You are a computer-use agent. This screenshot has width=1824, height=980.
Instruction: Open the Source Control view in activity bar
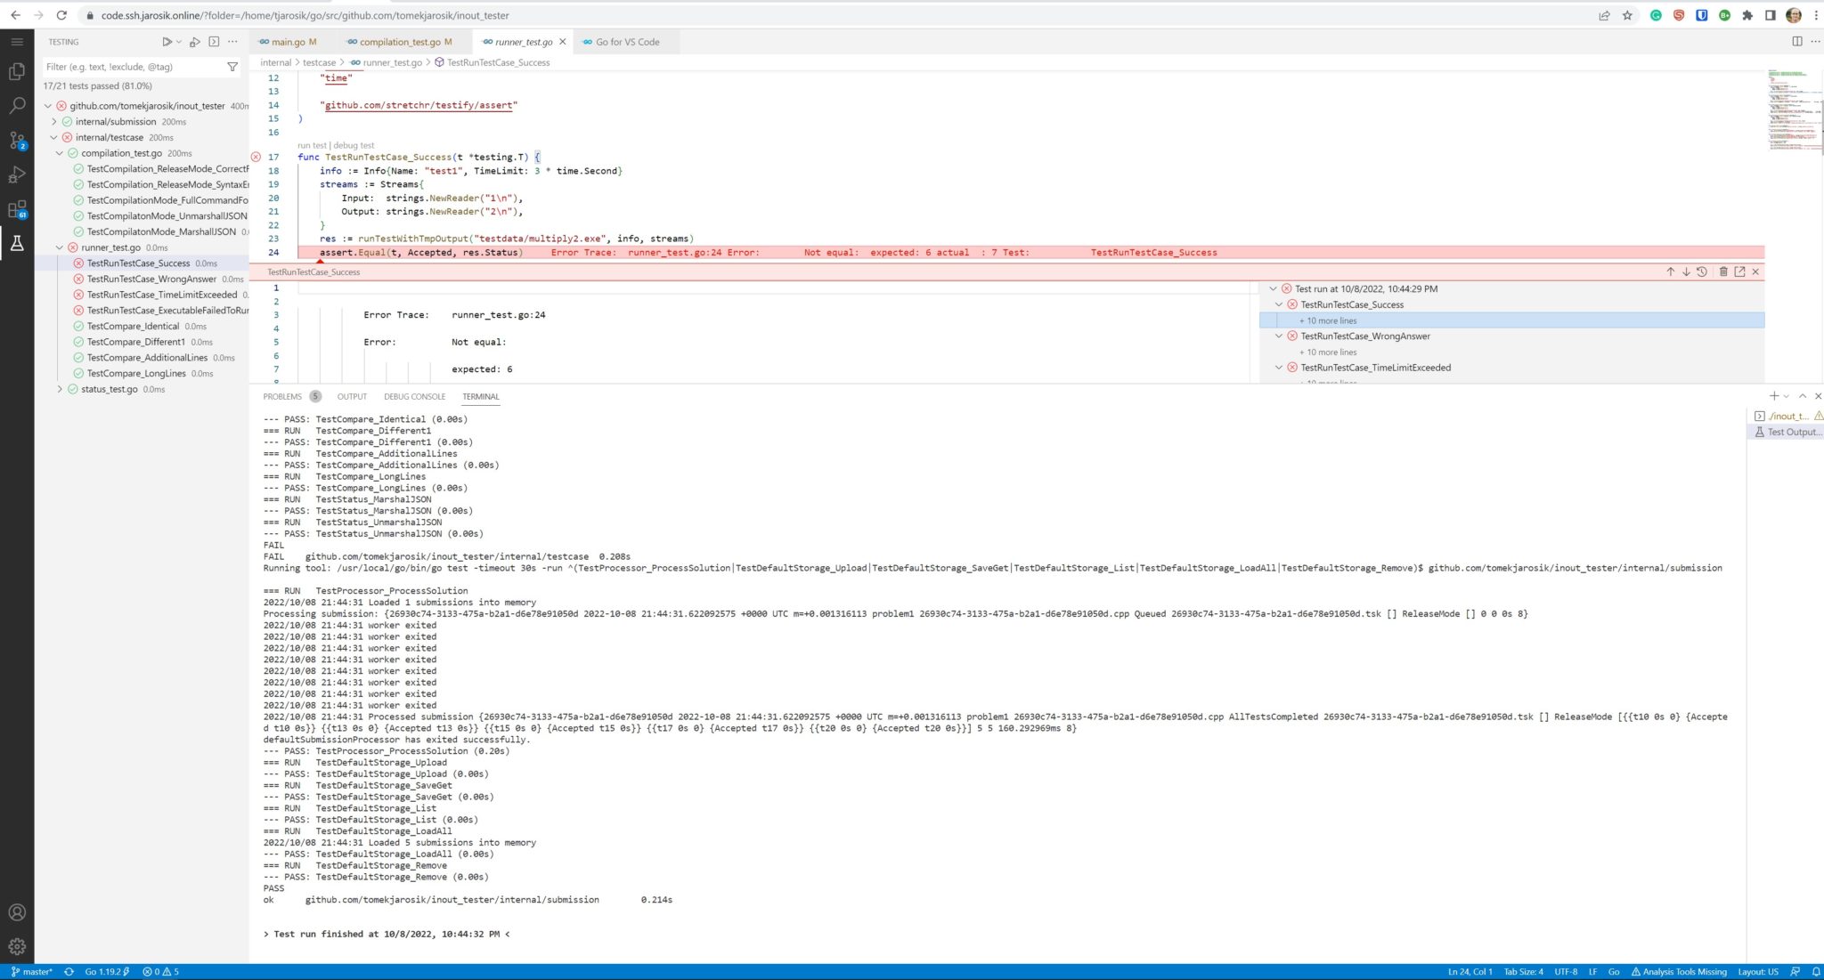click(x=17, y=140)
